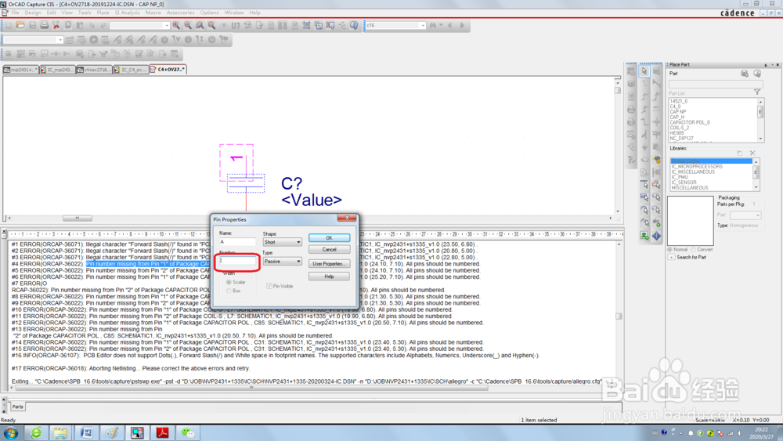783x441 pixels.
Task: Select the arrow Select tool
Action: click(x=644, y=71)
